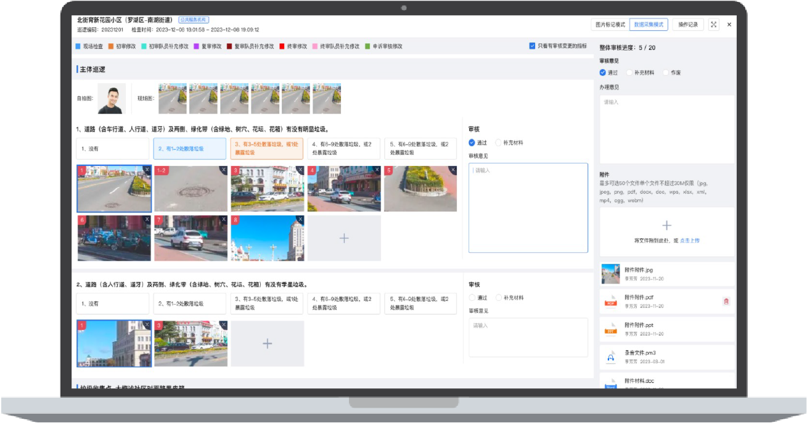Image resolution: width=807 pixels, height=423 pixels.
Task: Open the 操作记录 button
Action: pyautogui.click(x=687, y=25)
